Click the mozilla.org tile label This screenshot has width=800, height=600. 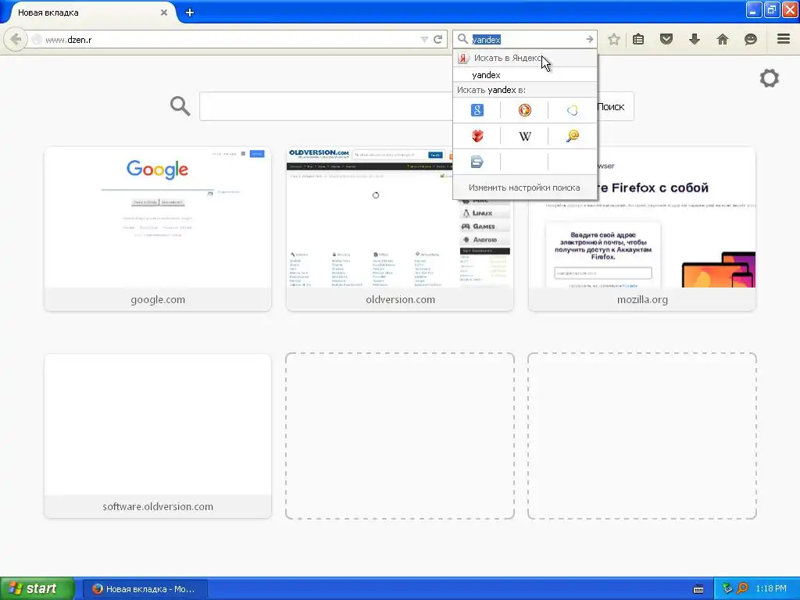coord(642,299)
